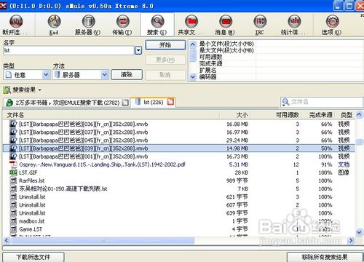
Task: Select the Barbapapa [045] rmvb result
Action: click(179, 140)
